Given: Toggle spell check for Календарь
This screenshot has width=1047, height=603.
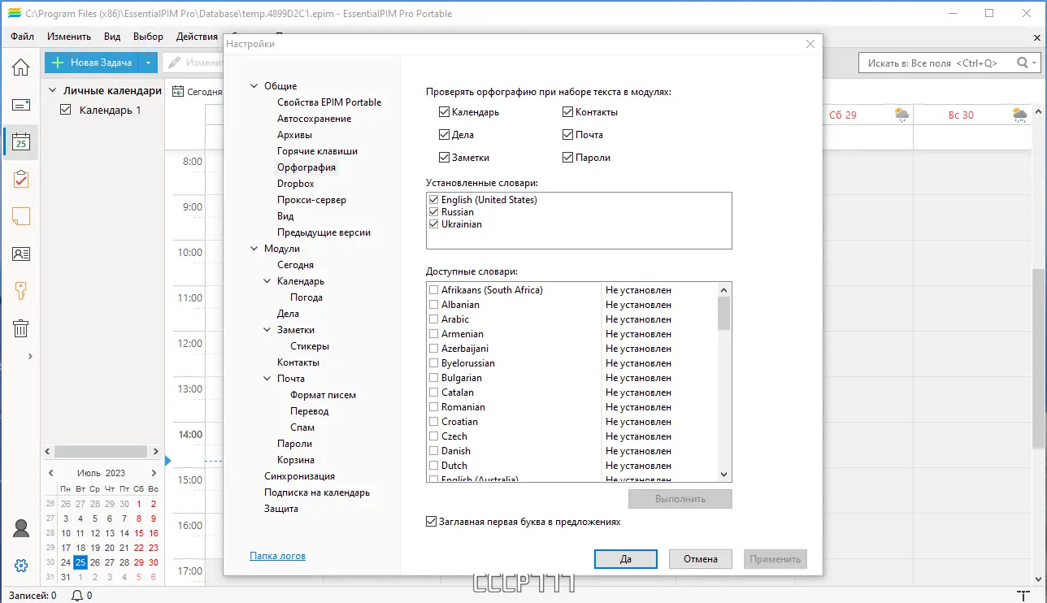Looking at the screenshot, I should [444, 112].
